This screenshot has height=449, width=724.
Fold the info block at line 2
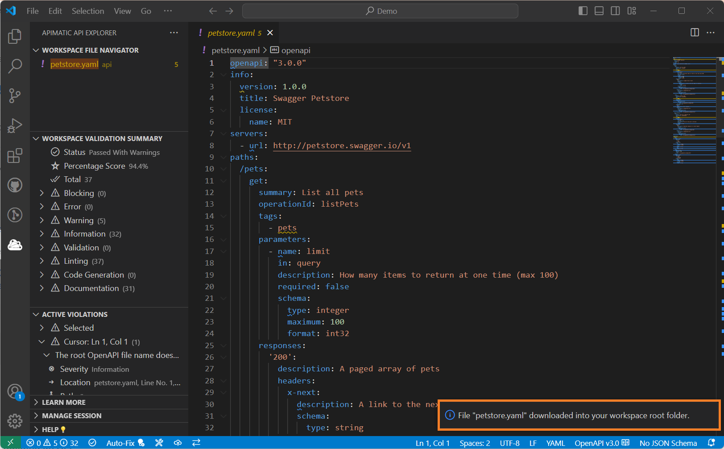coord(223,75)
